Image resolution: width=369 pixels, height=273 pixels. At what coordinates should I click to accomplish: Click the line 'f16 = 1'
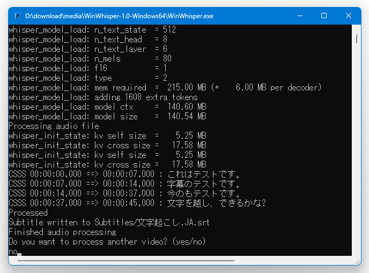88,69
